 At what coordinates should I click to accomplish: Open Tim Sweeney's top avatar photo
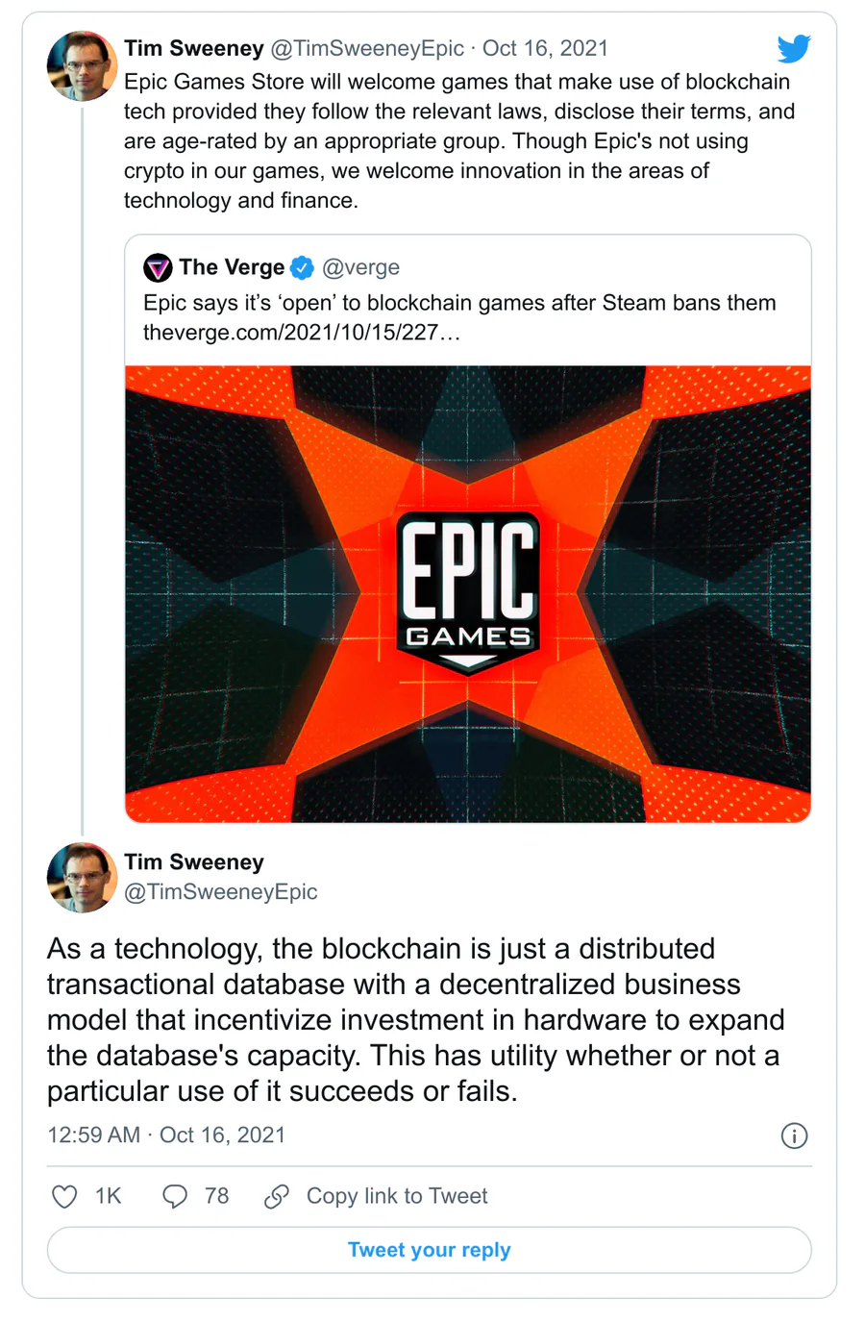click(x=82, y=66)
